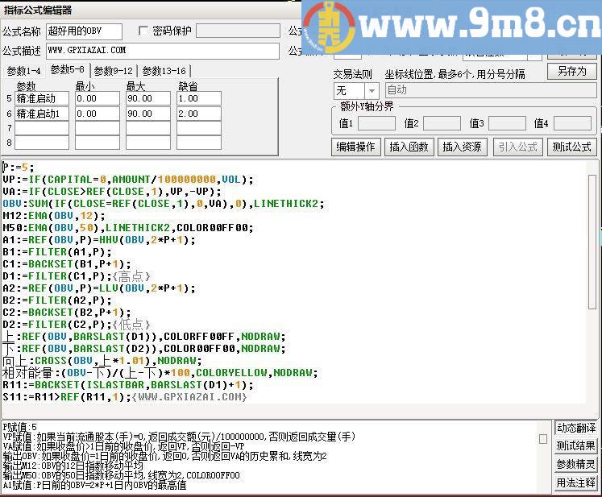Click the 值4 input field
This screenshot has width=602, height=497.
[x=572, y=123]
